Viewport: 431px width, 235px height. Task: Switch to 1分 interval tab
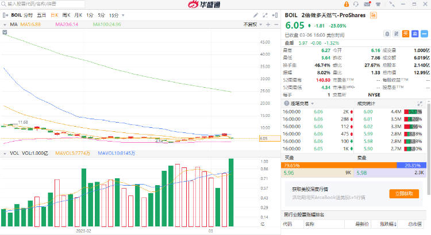coord(90,15)
